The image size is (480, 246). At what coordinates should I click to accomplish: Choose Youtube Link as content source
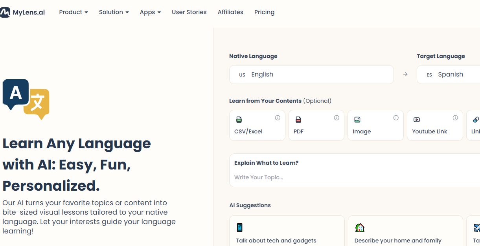coord(435,125)
